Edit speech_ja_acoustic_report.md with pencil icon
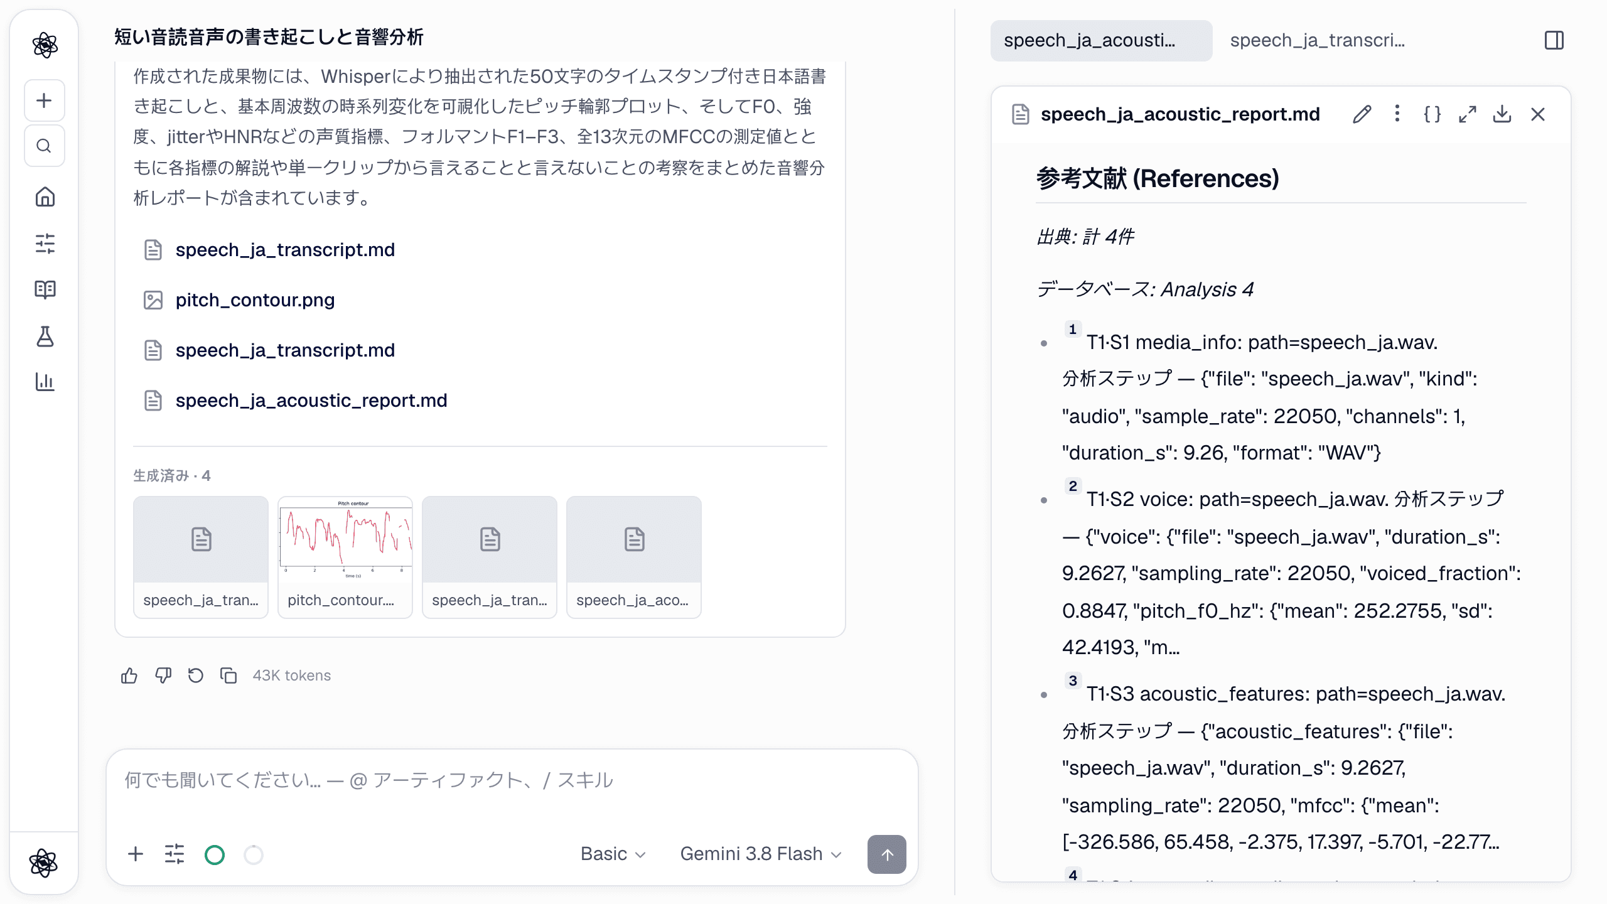This screenshot has height=904, width=1607. coord(1362,114)
